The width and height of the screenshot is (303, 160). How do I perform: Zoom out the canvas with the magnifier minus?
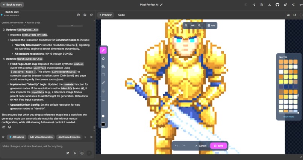pos(186,25)
